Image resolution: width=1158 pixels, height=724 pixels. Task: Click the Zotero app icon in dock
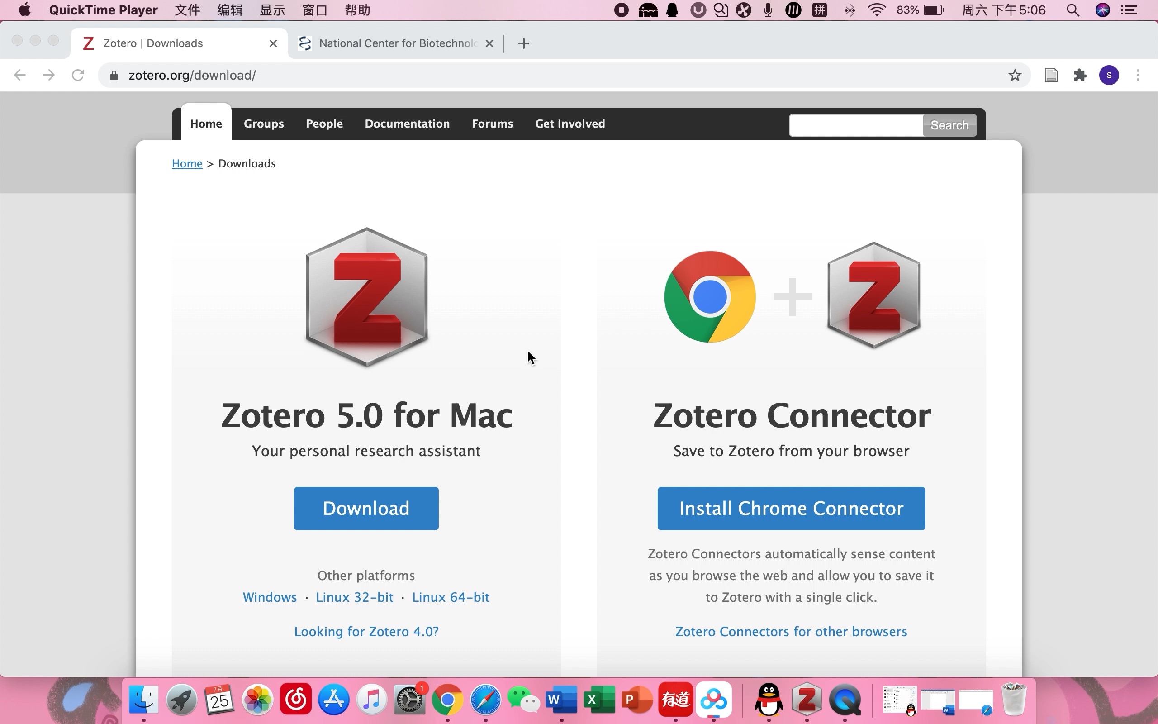(806, 700)
